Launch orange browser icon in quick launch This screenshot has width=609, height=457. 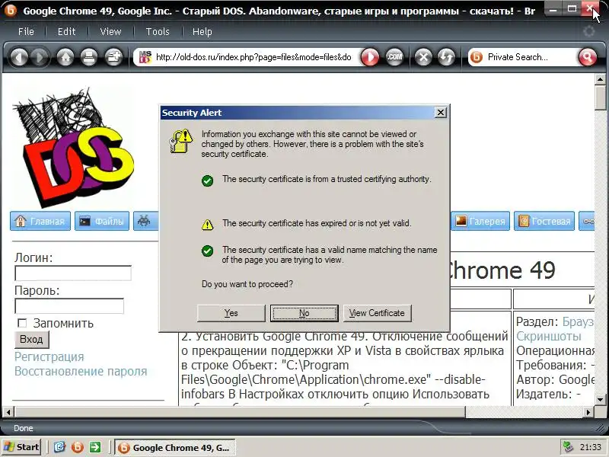78,447
